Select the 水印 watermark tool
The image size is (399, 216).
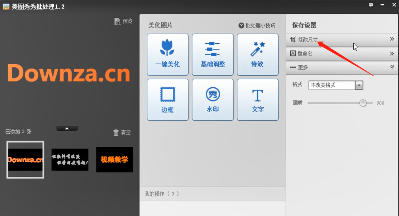(213, 100)
